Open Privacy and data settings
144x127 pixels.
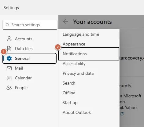point(89,73)
